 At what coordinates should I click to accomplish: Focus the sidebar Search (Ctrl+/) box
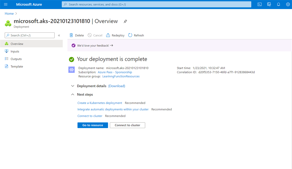click(x=30, y=35)
